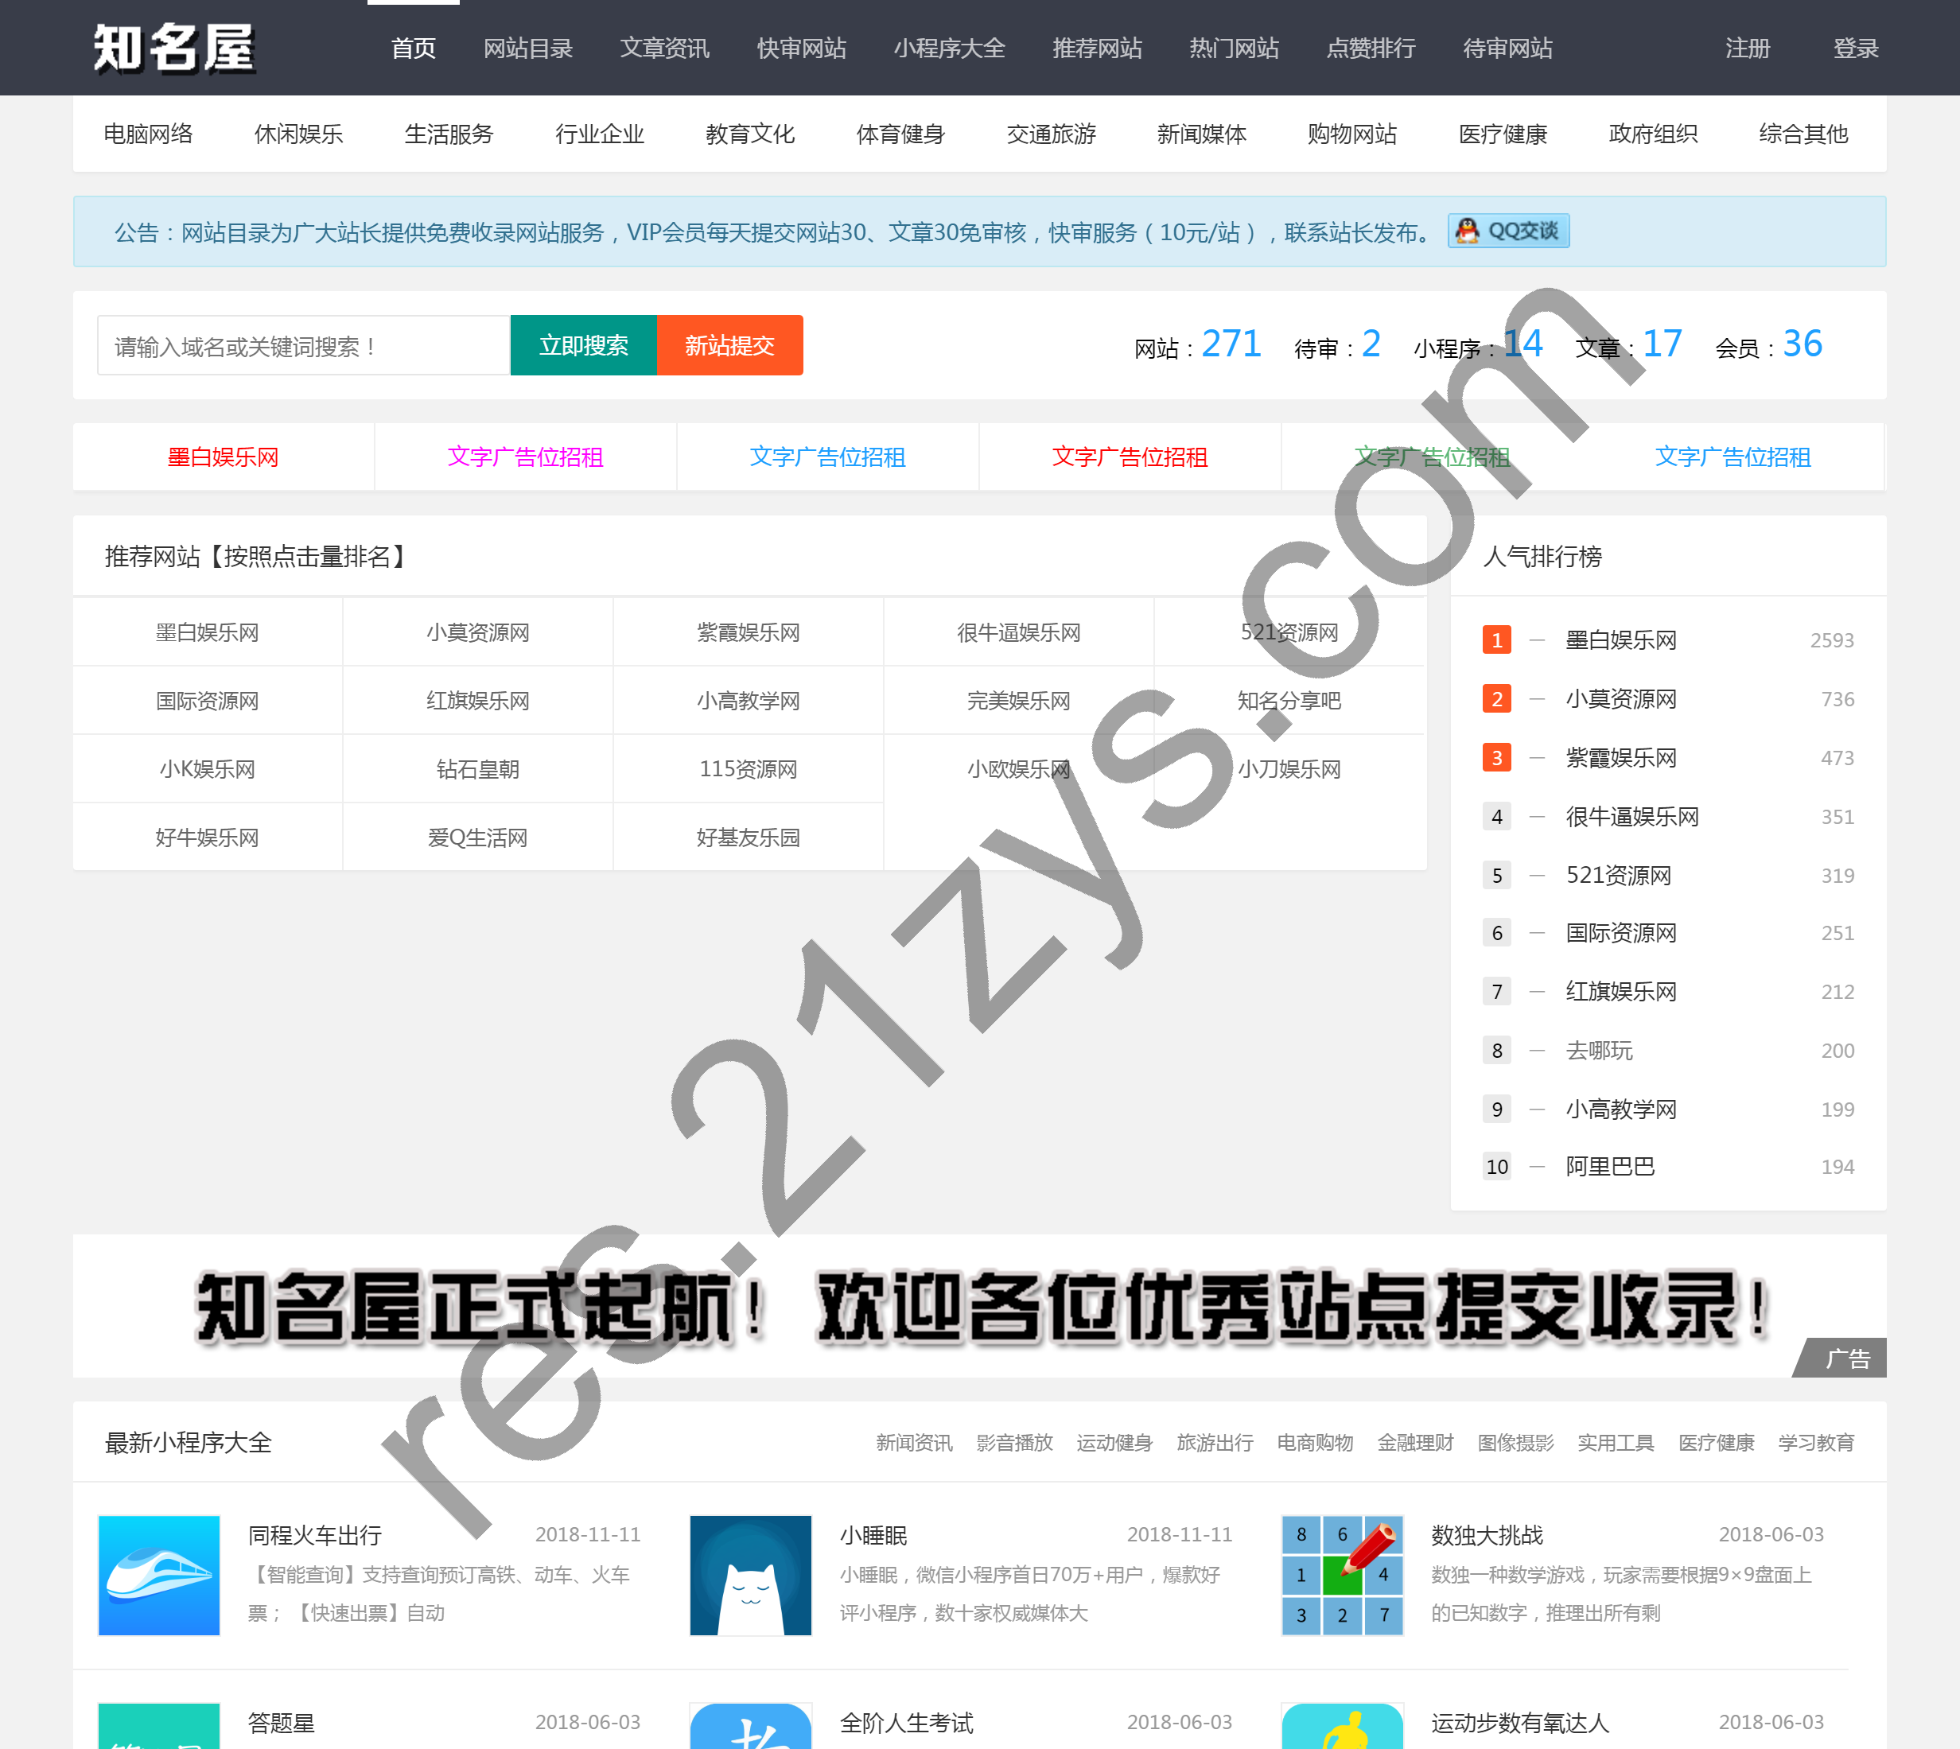Screen dimensions: 1960x1749
Task: Open the 数独大挑战 title link
Action: click(1487, 1535)
